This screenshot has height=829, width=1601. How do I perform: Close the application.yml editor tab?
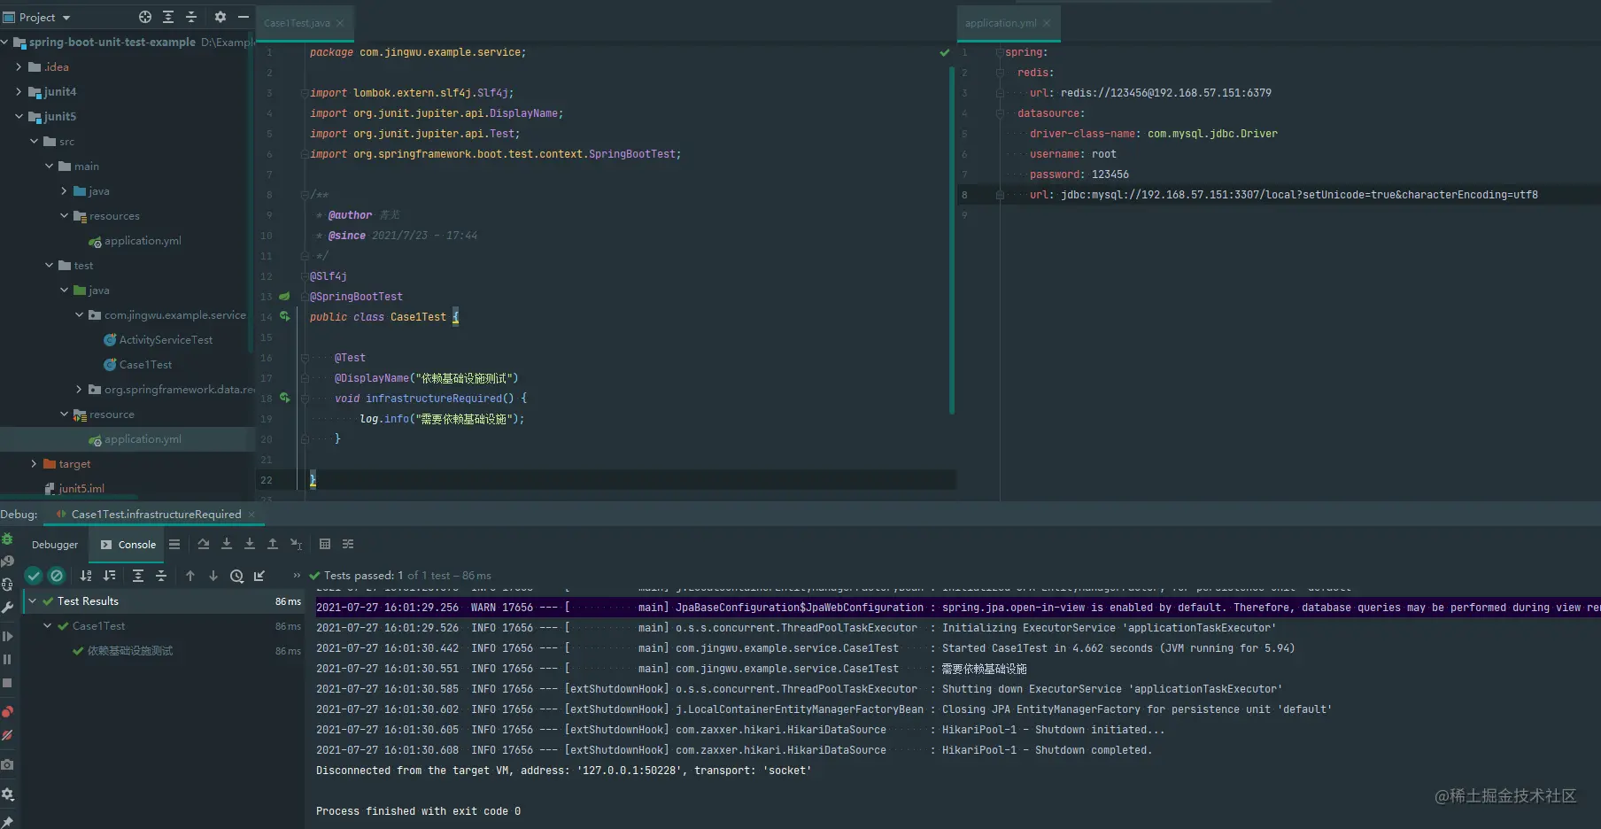(1047, 23)
